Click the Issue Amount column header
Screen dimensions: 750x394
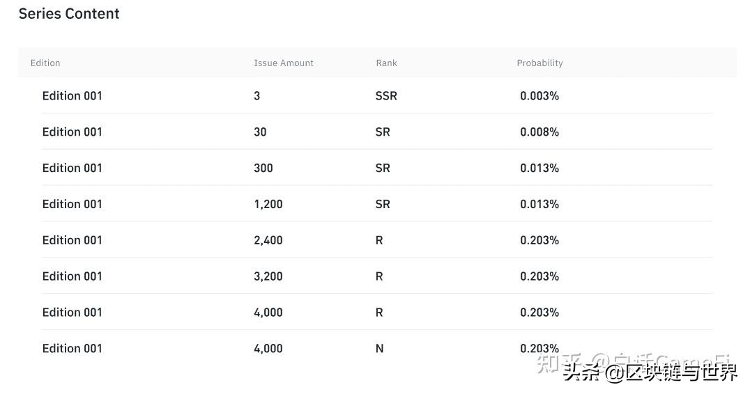pos(283,63)
